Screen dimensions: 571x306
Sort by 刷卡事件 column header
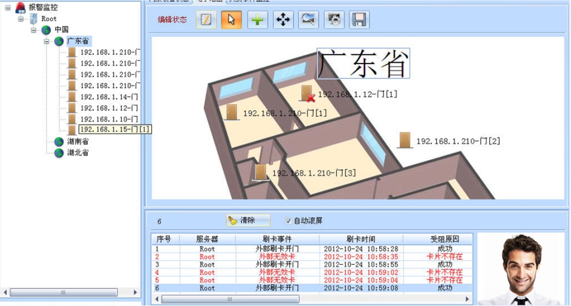pyautogui.click(x=277, y=239)
